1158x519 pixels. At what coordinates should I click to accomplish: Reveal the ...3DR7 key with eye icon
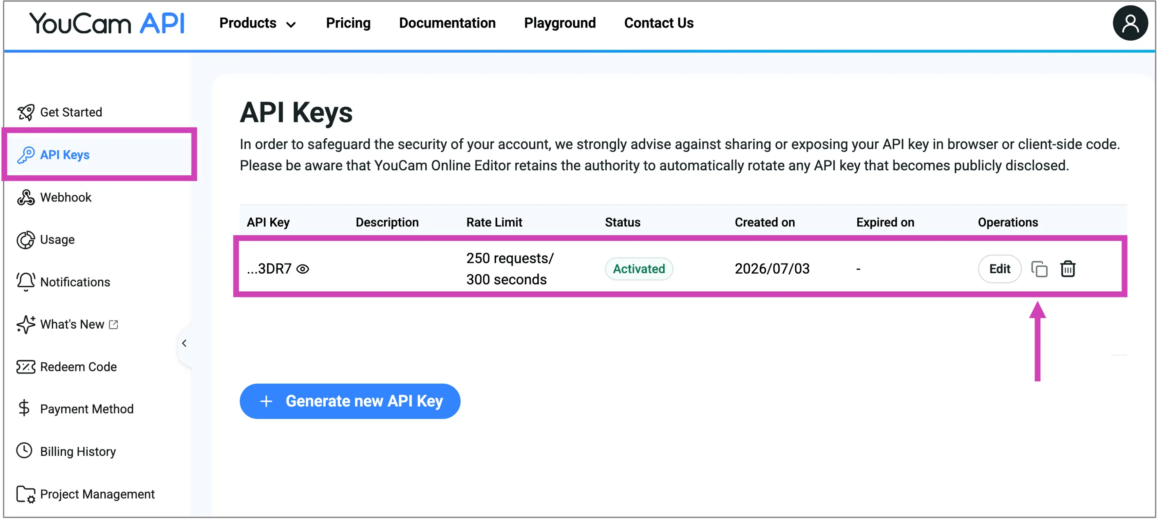pyautogui.click(x=303, y=269)
